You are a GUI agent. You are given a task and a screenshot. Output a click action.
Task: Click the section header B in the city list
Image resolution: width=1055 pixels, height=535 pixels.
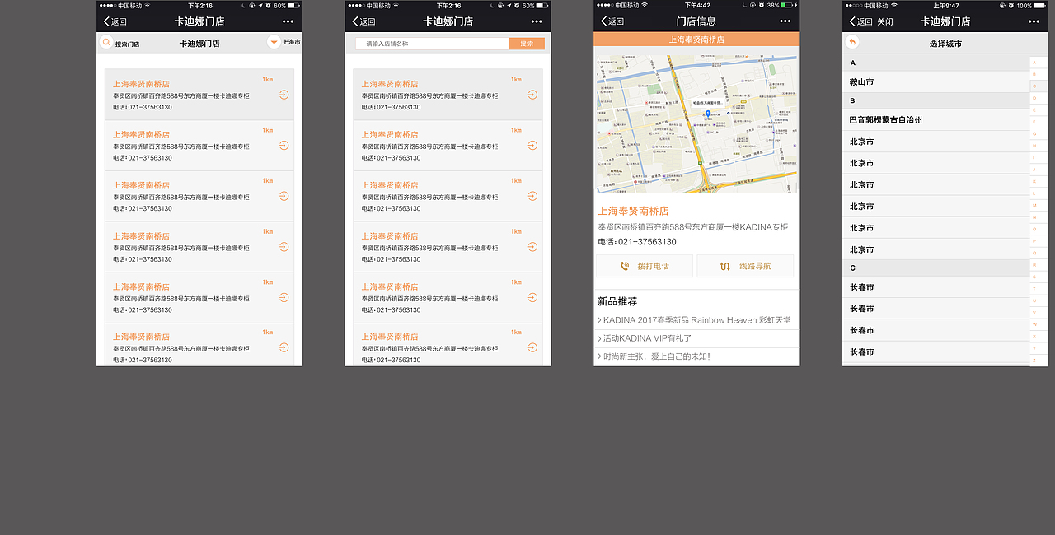935,101
